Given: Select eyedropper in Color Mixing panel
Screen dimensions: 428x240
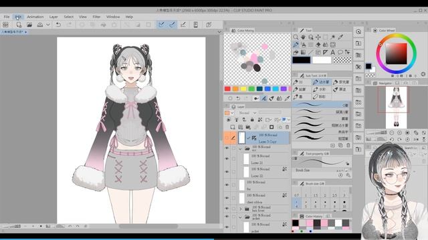Looking at the screenshot, I should point(287,99).
